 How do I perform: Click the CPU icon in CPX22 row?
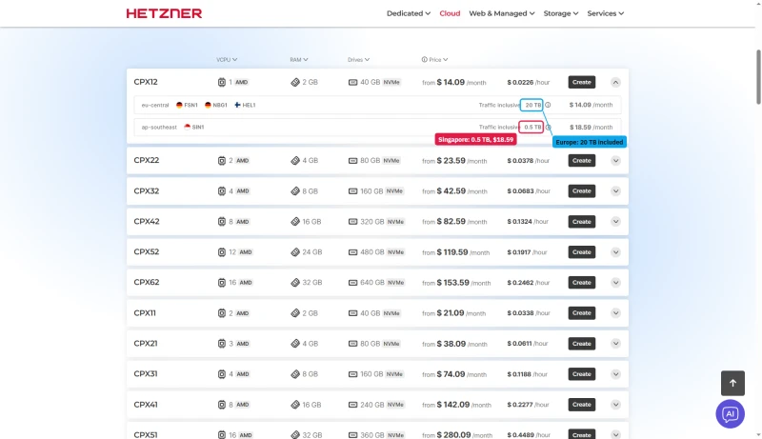(x=222, y=161)
